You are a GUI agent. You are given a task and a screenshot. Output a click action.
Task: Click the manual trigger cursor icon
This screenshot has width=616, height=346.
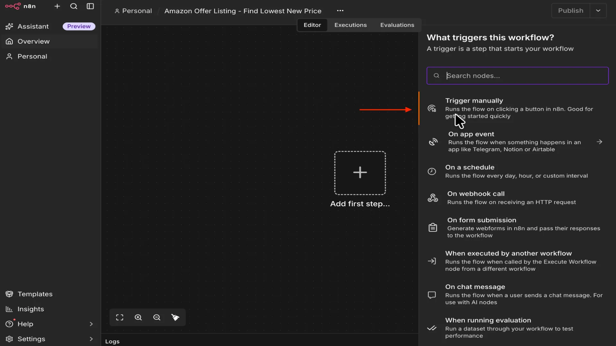pyautogui.click(x=432, y=108)
